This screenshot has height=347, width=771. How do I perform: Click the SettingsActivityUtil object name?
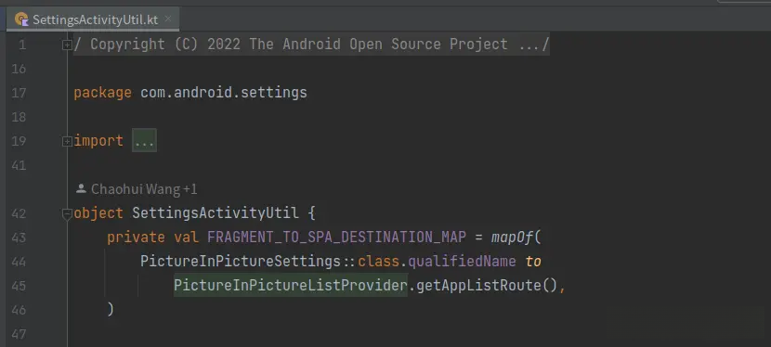coord(216,213)
